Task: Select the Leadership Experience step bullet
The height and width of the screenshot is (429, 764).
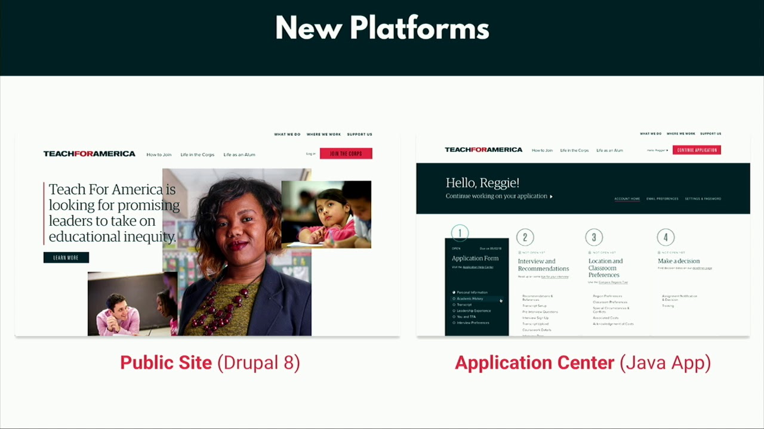Action: (454, 310)
